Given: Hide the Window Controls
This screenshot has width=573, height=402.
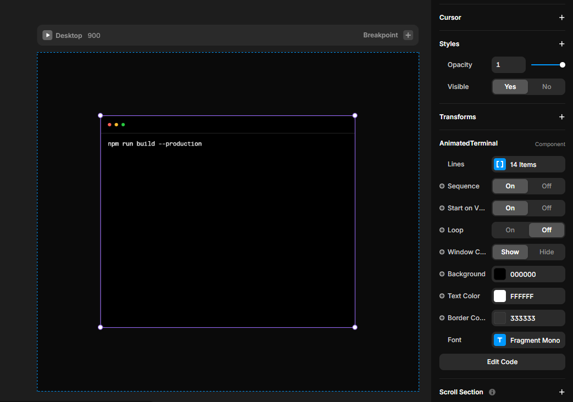Looking at the screenshot, I should pyautogui.click(x=546, y=252).
